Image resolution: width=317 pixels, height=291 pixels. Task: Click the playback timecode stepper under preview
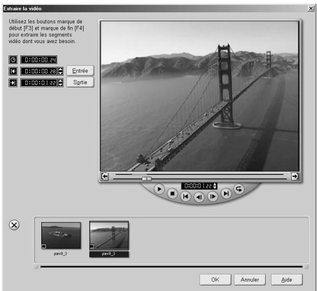pyautogui.click(x=215, y=186)
